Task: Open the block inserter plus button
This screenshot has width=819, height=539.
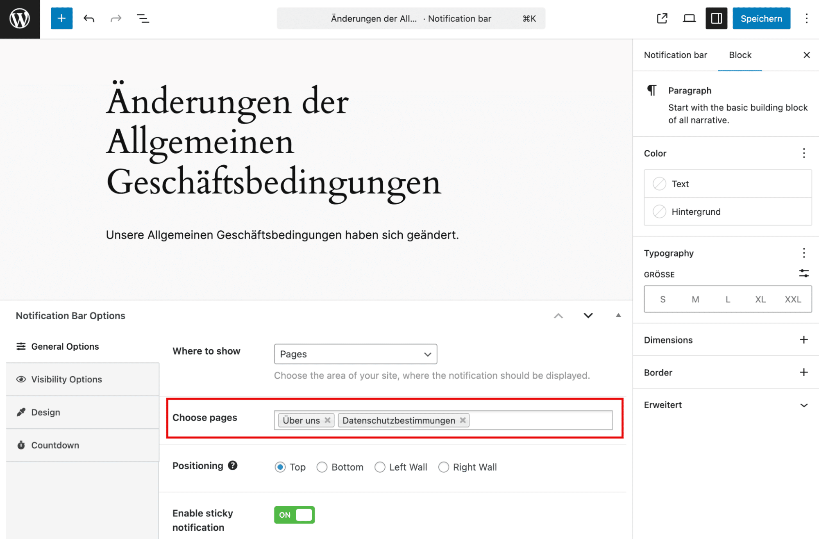Action: 61,18
